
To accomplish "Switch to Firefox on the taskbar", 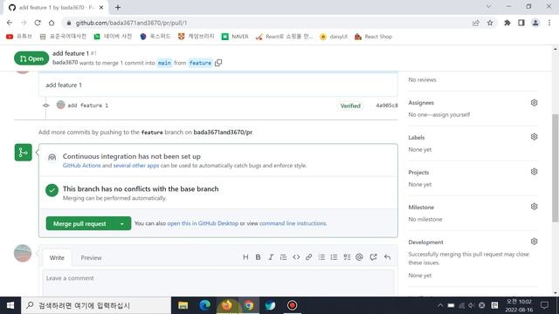I will coord(227,305).
